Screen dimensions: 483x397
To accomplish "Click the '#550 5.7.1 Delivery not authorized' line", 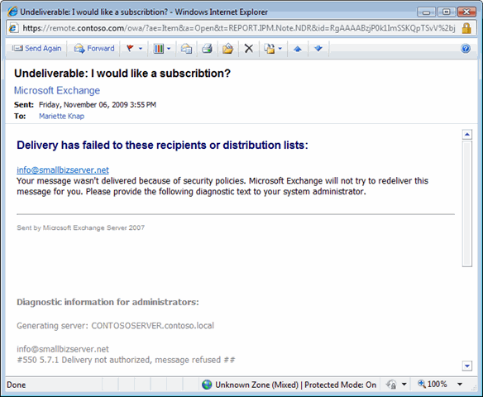I will [x=126, y=360].
